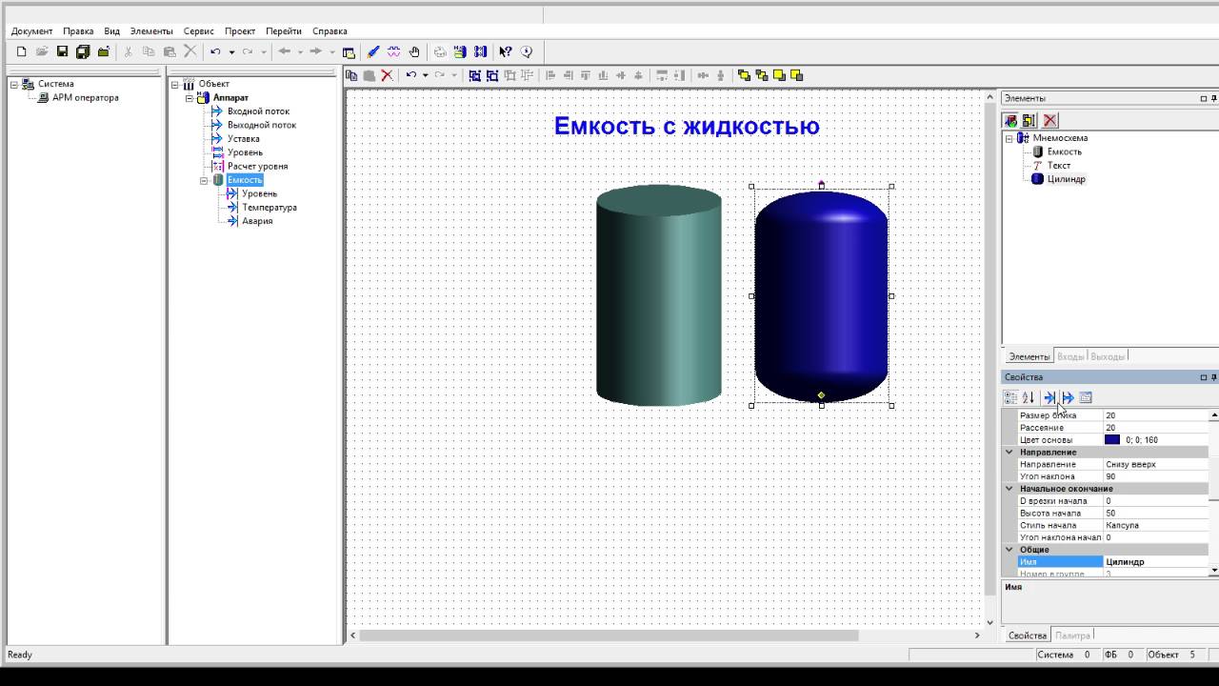Click the red X delete icon in Элементы panel
Screen dimensions: 1219x686
pos(1049,120)
